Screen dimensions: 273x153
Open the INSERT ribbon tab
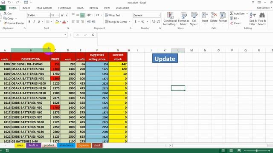click(x=26, y=8)
